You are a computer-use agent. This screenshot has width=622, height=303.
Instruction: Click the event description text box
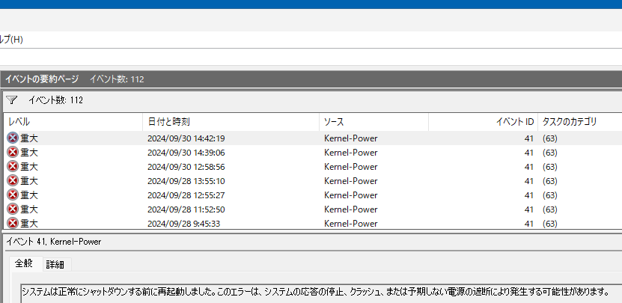coord(321,293)
